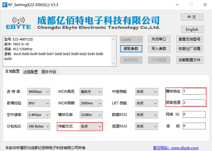
Task: Switch language to 中文
Action: [192, 17]
